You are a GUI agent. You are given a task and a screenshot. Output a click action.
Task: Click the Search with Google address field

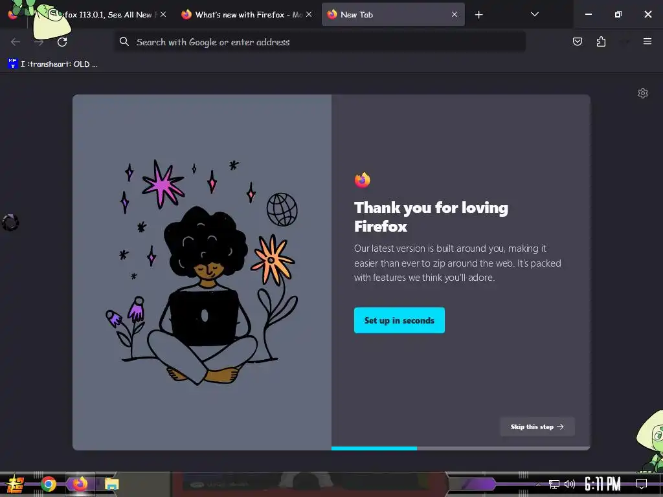pos(320,42)
